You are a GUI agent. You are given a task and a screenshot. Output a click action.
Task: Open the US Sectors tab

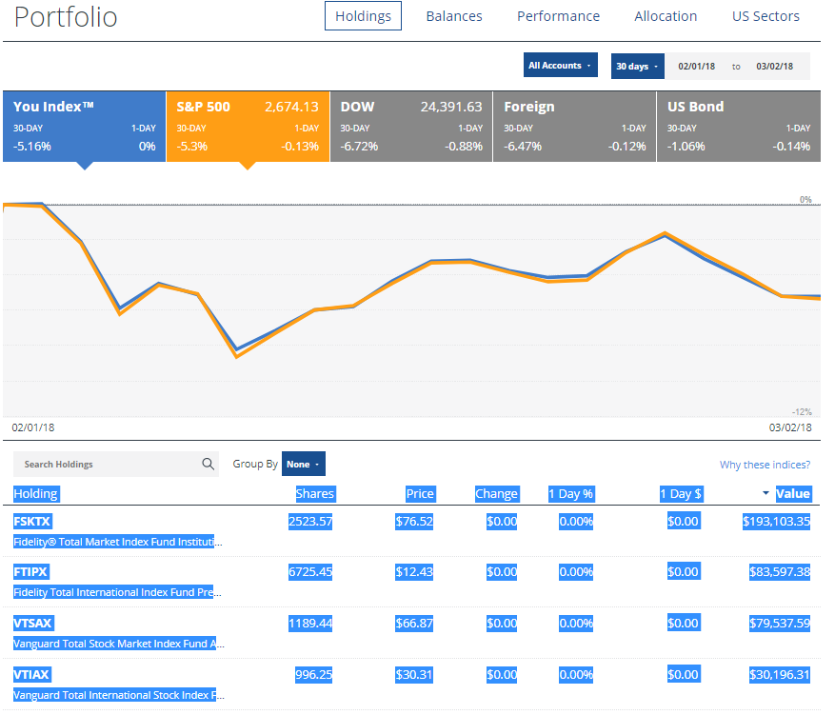point(765,15)
